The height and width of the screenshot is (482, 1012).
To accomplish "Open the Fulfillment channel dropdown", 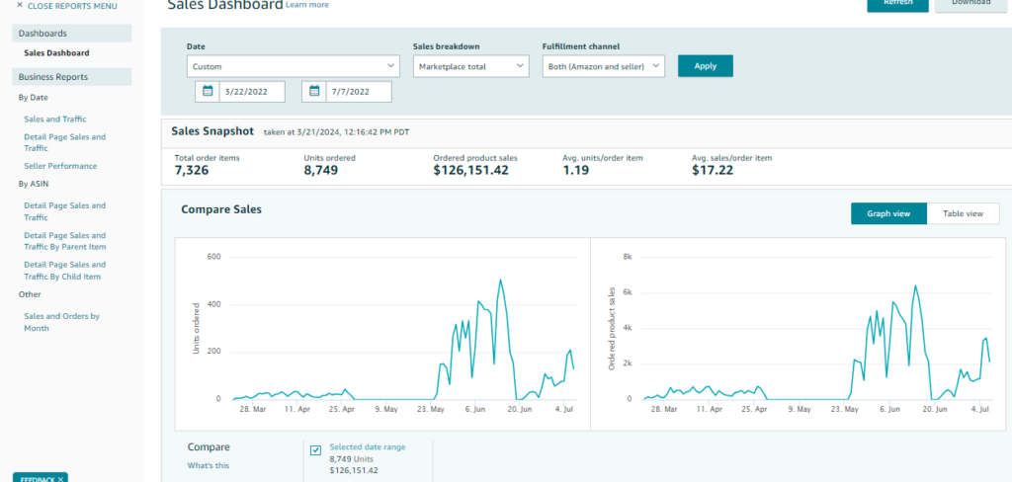I will 603,66.
